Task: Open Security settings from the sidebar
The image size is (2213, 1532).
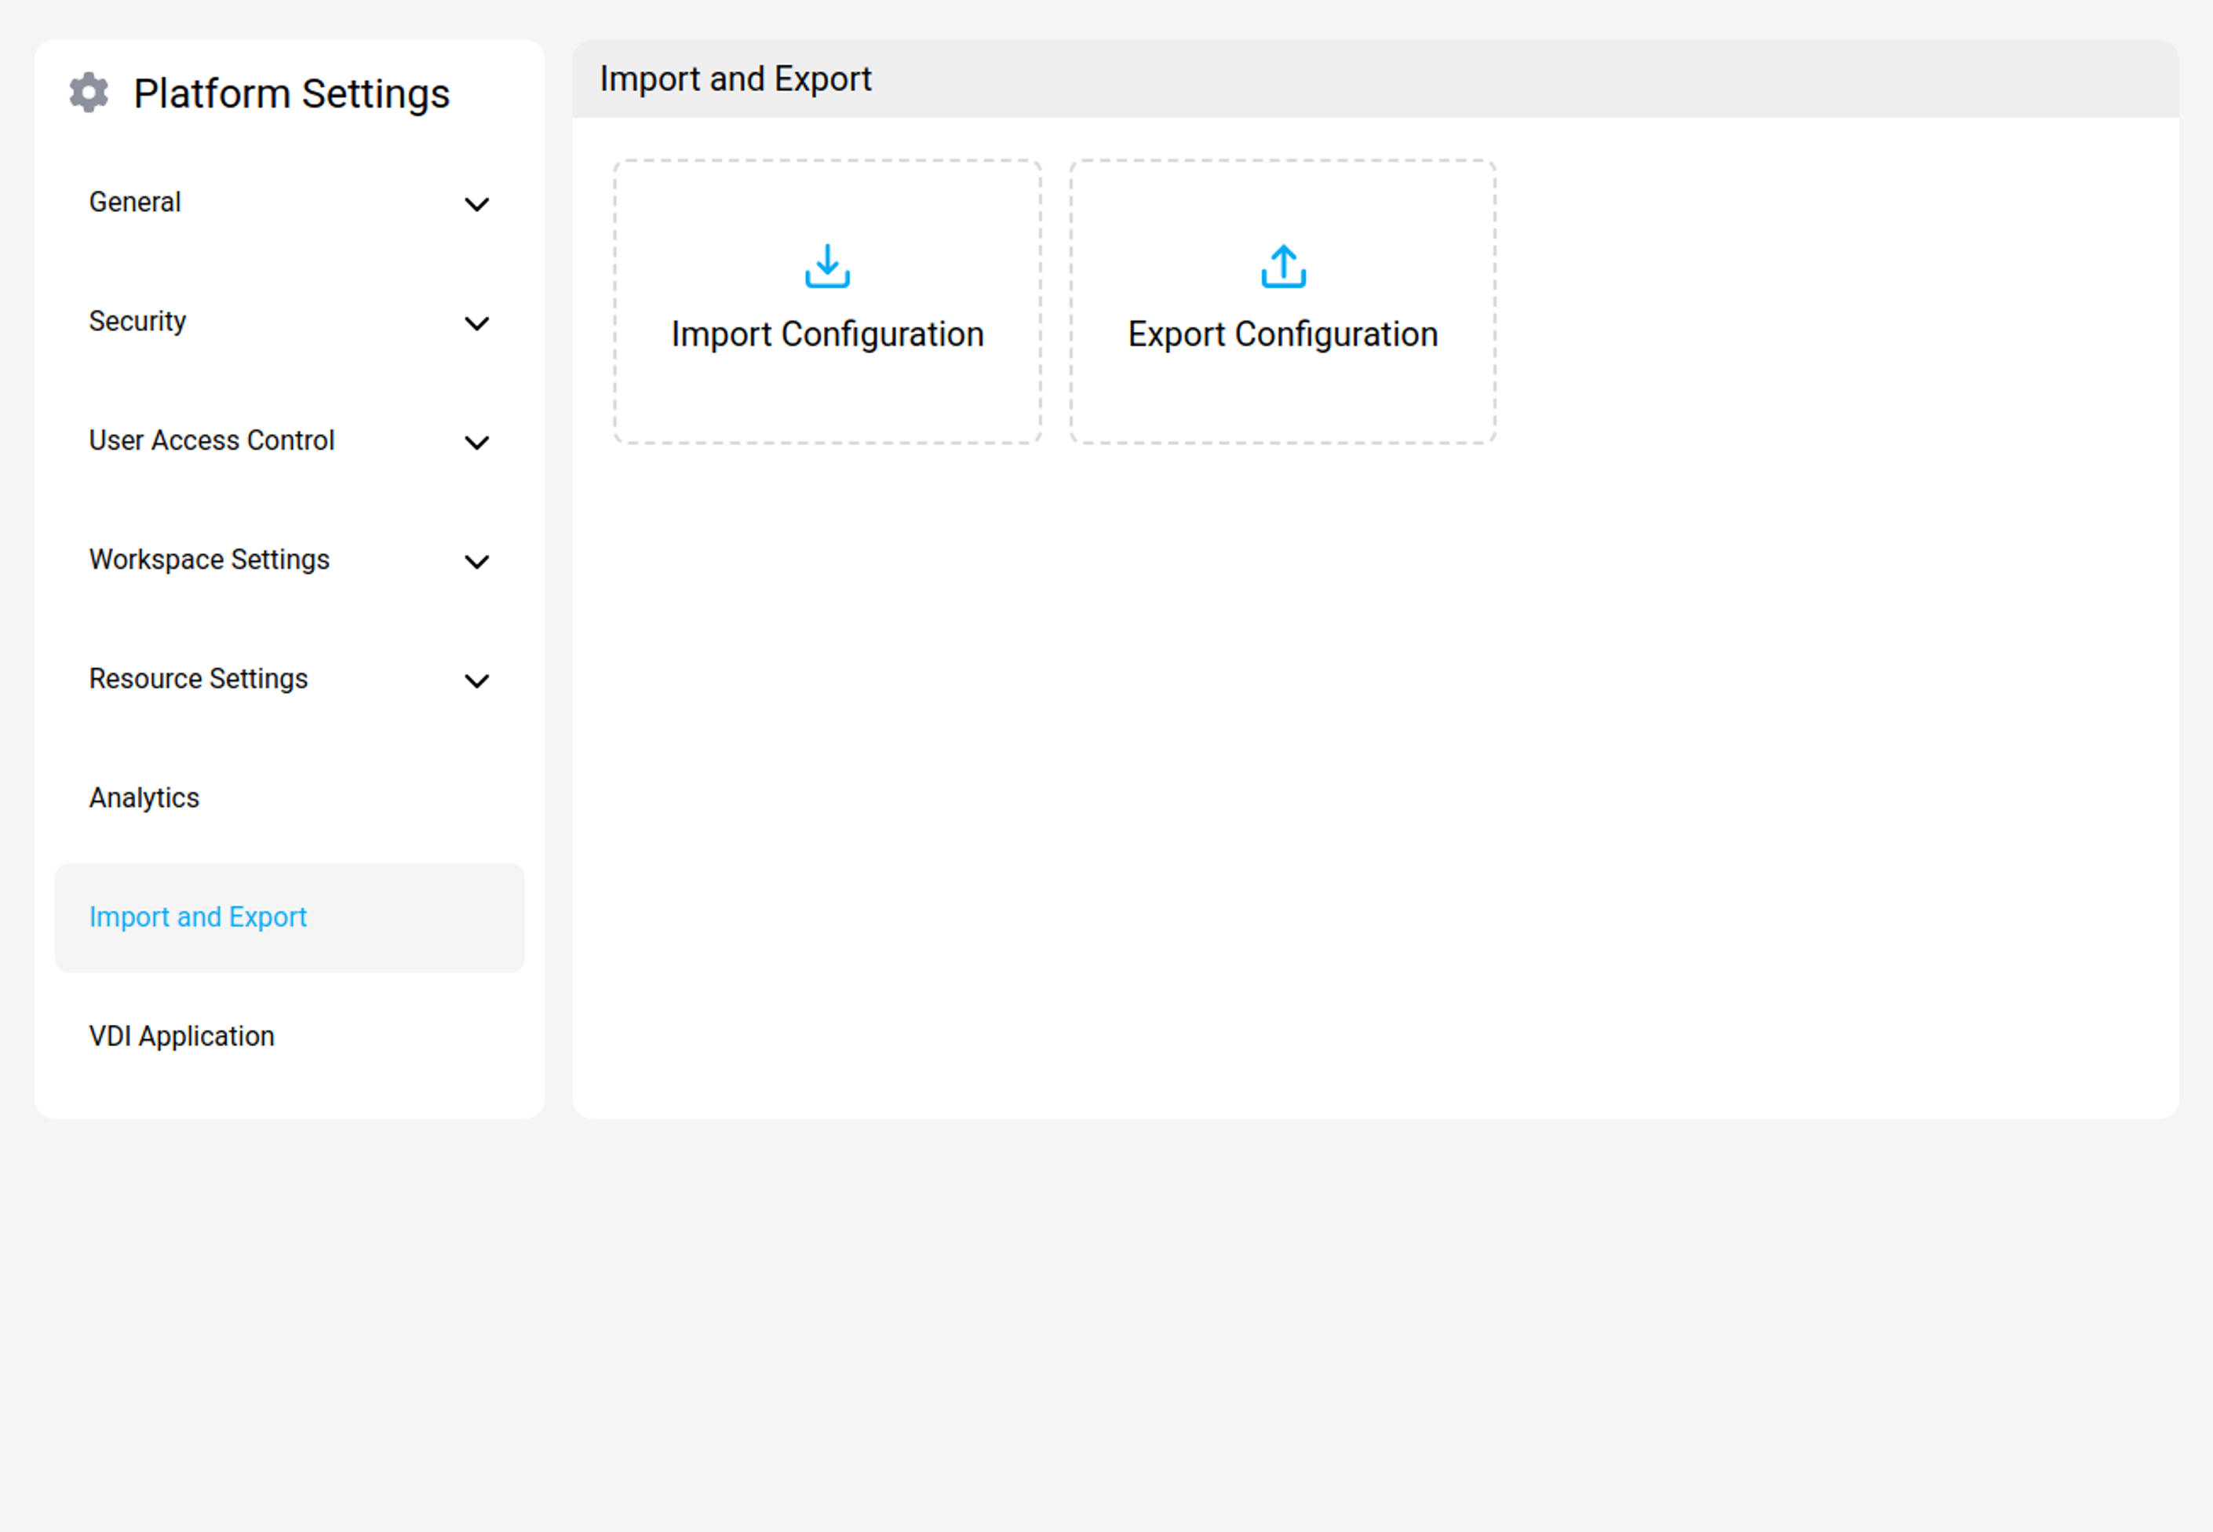Action: pos(137,321)
